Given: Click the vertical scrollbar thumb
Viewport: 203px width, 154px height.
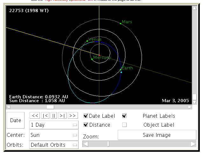Looking at the screenshot, I should point(195,97).
